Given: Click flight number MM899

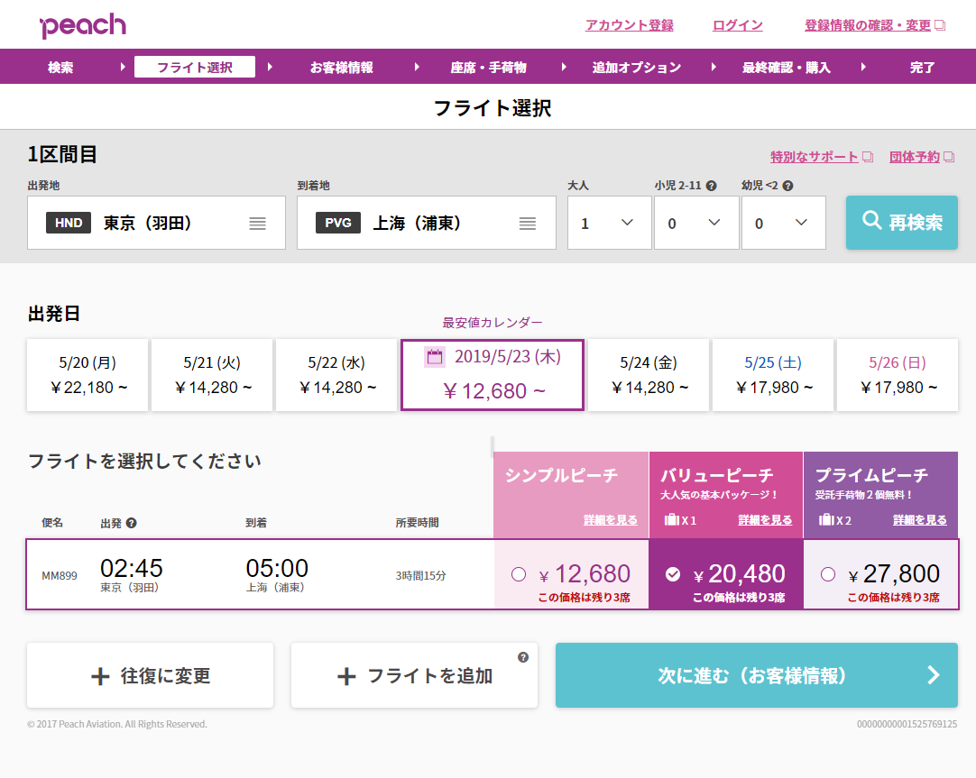Looking at the screenshot, I should 60,576.
